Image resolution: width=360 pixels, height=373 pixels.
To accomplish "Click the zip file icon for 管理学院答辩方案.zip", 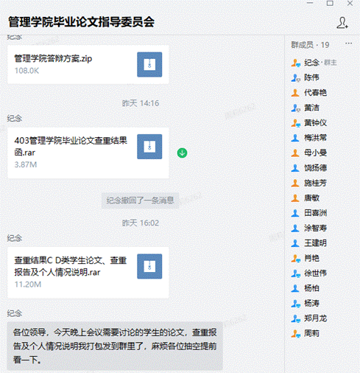I will 149,64.
